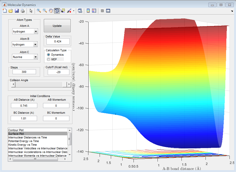The height and width of the screenshot is (172, 236).
Task: Print the figure using the printer icon
Action: pos(23,11)
